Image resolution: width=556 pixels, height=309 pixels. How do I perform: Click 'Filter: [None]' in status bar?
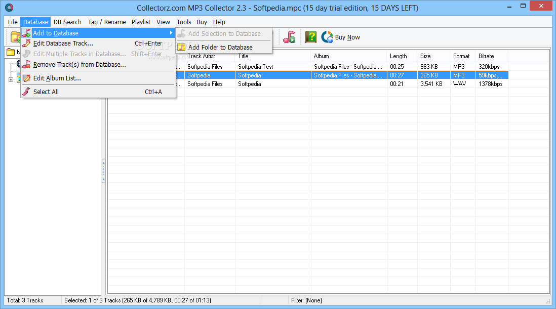click(x=306, y=300)
